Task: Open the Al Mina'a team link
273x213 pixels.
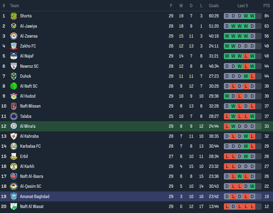Action: coord(28,126)
